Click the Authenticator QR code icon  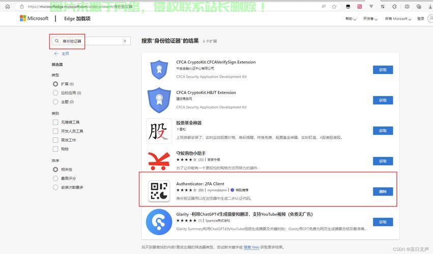tap(159, 192)
